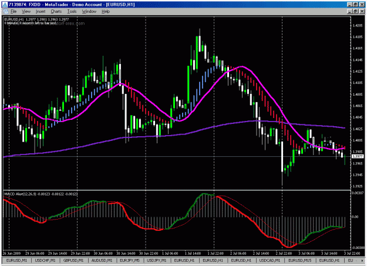Select EURUSD,H1 tab right after USDJPY,M1

pyautogui.click(x=184, y=260)
